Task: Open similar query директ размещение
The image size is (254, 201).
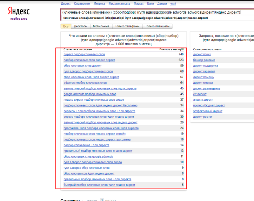Action: tap(207, 88)
